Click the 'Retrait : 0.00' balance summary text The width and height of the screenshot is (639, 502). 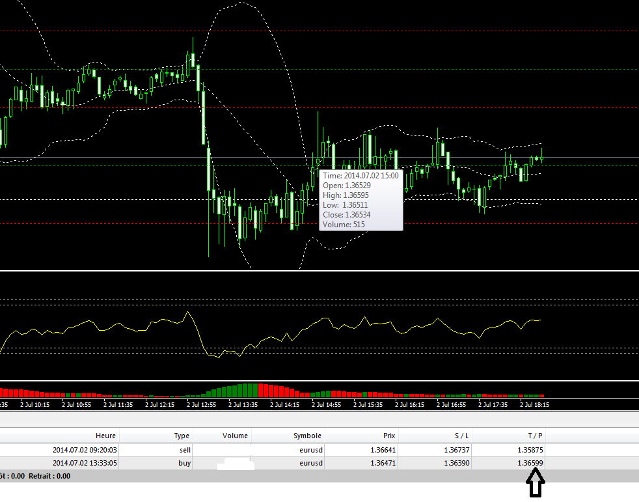[x=49, y=476]
